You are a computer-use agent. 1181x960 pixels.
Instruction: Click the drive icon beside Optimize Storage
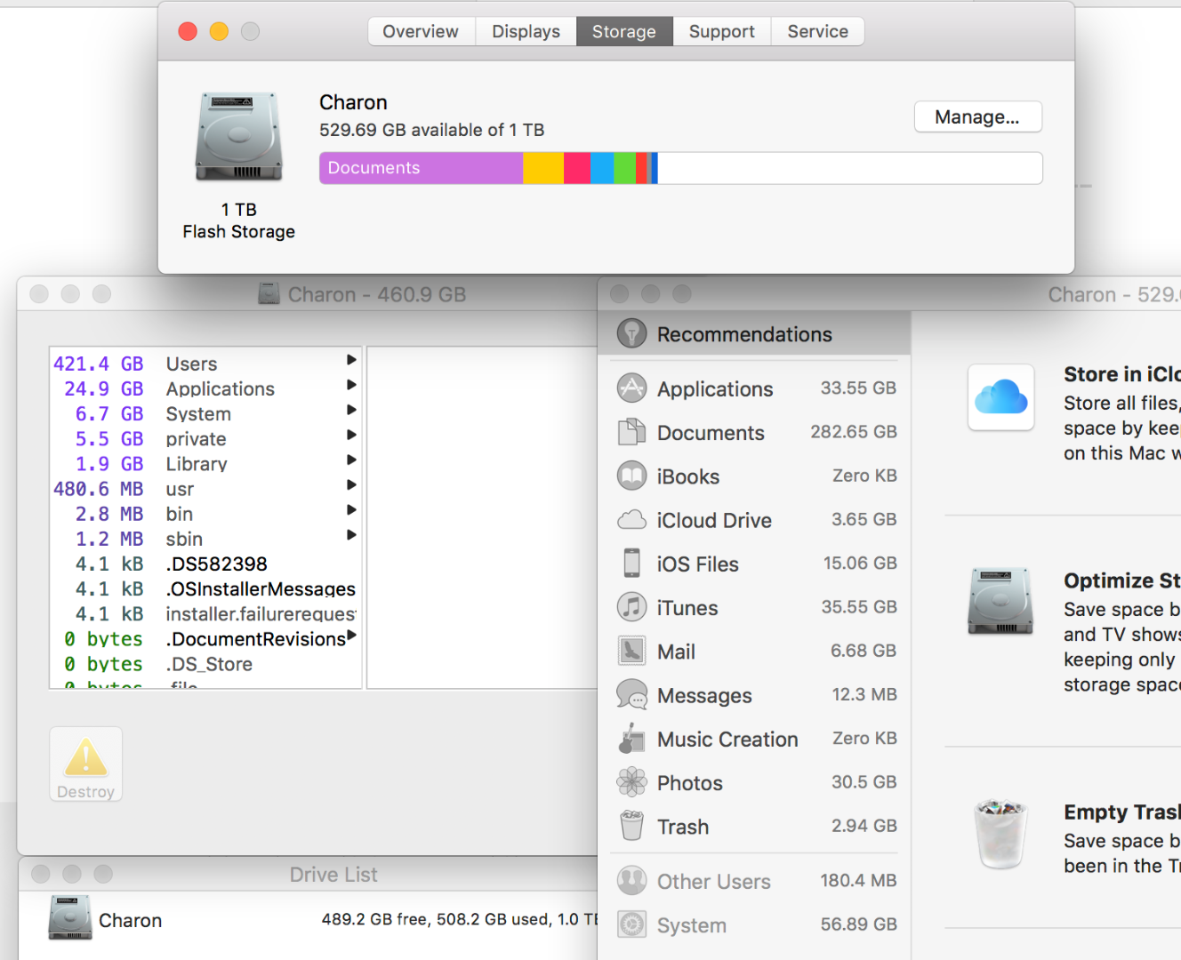1000,601
